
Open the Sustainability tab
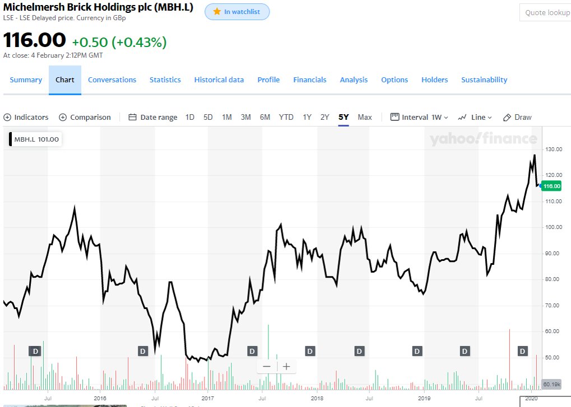coord(484,79)
